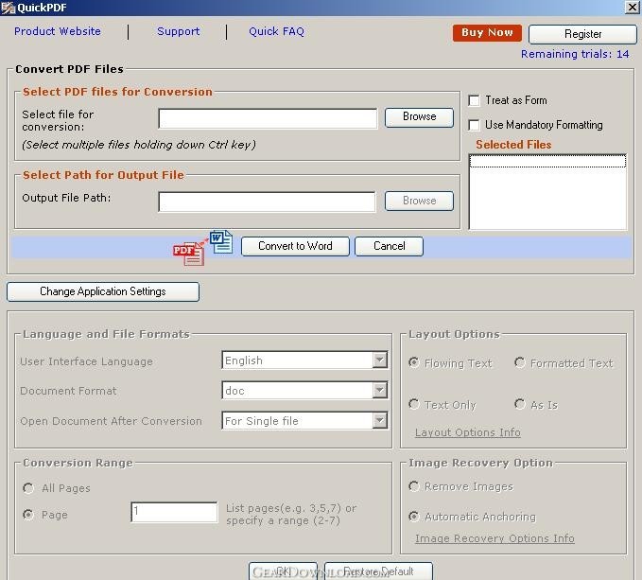Enable the Treat as Form checkbox
The width and height of the screenshot is (642, 580).
point(474,100)
